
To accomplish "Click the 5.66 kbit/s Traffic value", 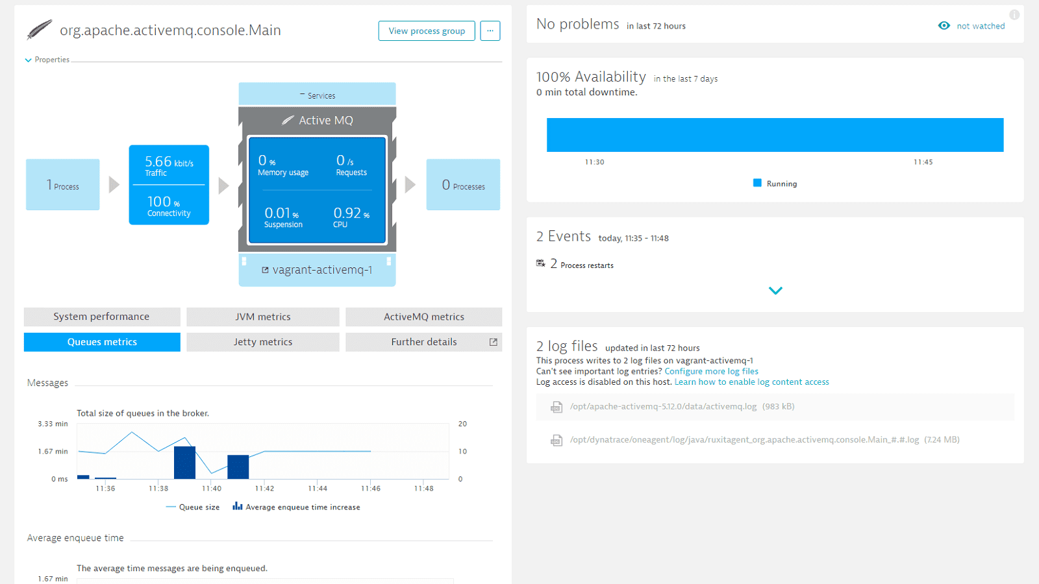I will point(169,165).
